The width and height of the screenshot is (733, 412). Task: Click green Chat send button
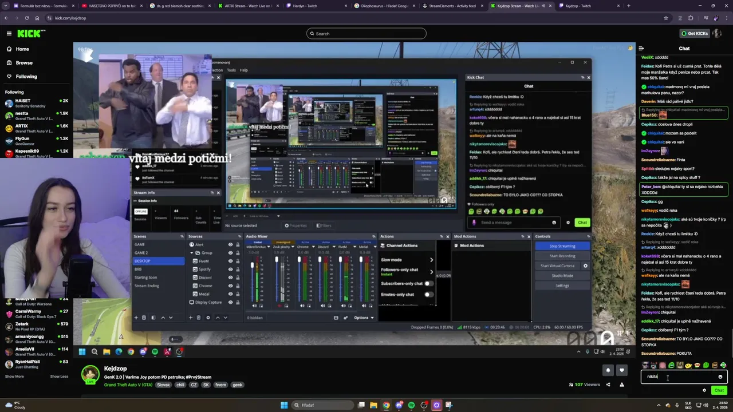(x=719, y=390)
